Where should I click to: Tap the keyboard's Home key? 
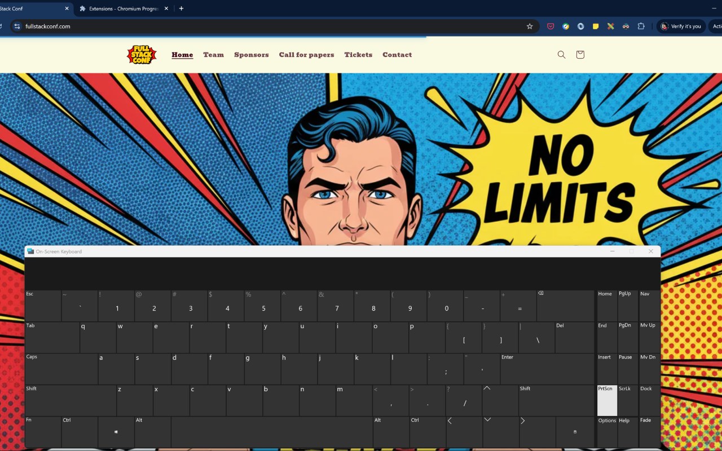[x=607, y=306]
